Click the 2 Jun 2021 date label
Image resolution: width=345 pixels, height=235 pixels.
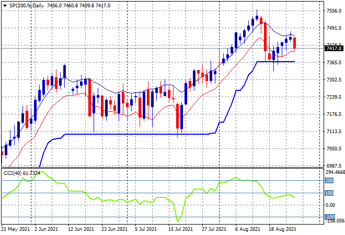pyautogui.click(x=46, y=229)
